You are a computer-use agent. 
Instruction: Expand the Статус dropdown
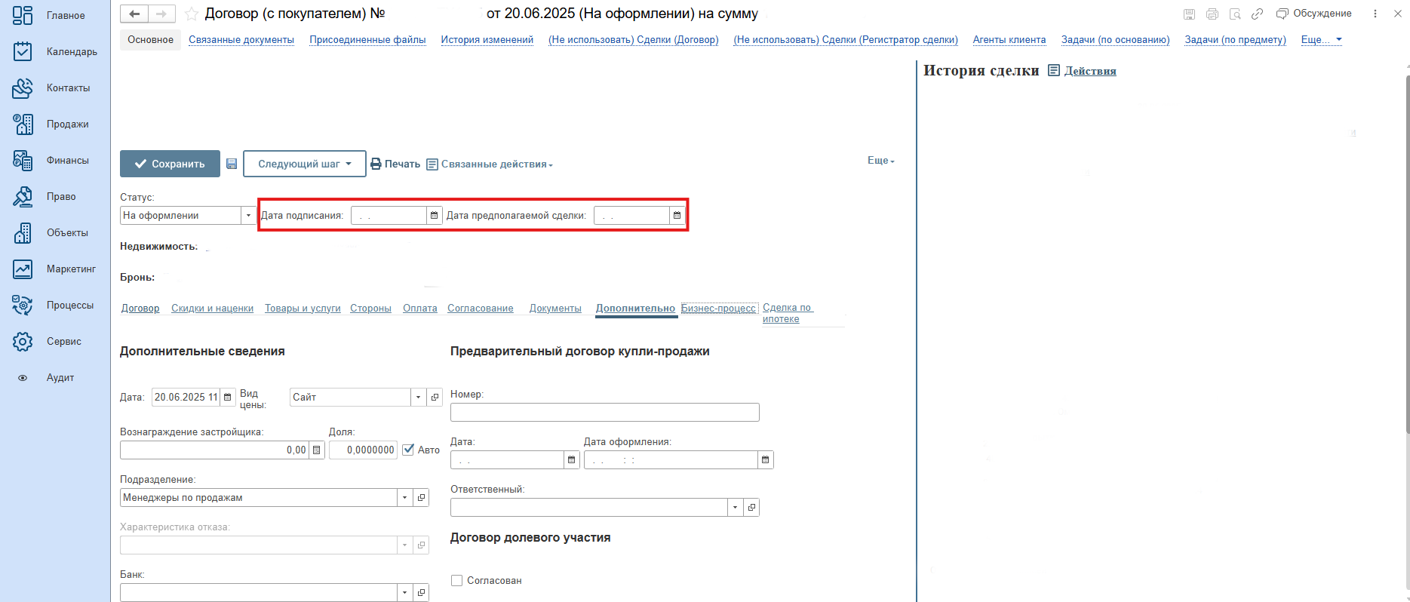(x=248, y=216)
